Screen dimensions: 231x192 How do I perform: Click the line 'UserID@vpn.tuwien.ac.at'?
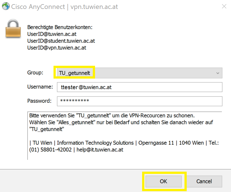(x=57, y=48)
